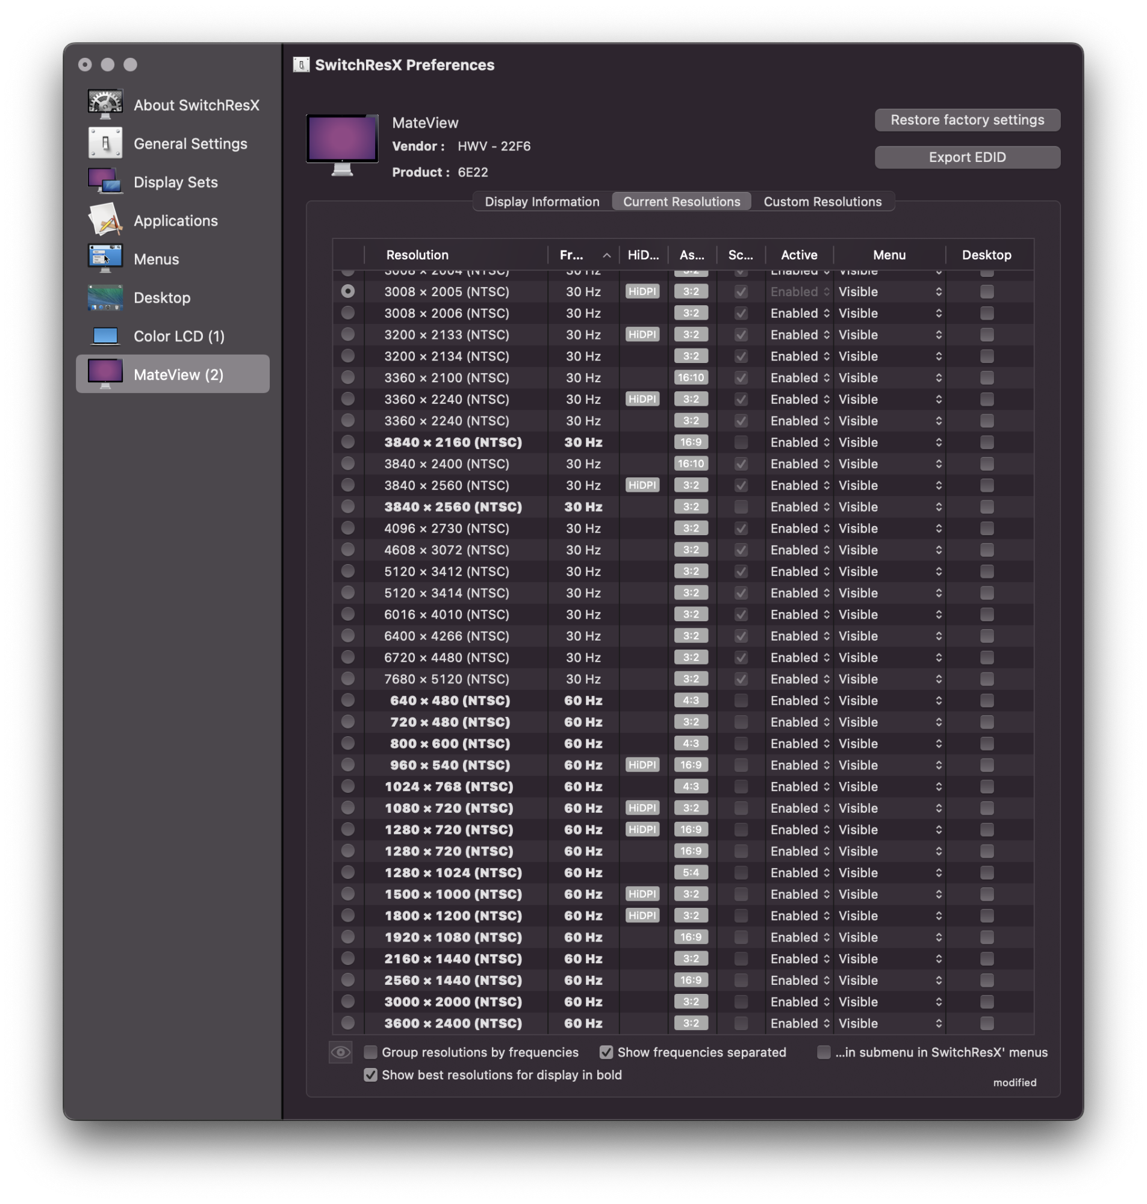Click the HiDPI badge in the 1800 × 1200 row
The width and height of the screenshot is (1147, 1204).
click(x=642, y=915)
